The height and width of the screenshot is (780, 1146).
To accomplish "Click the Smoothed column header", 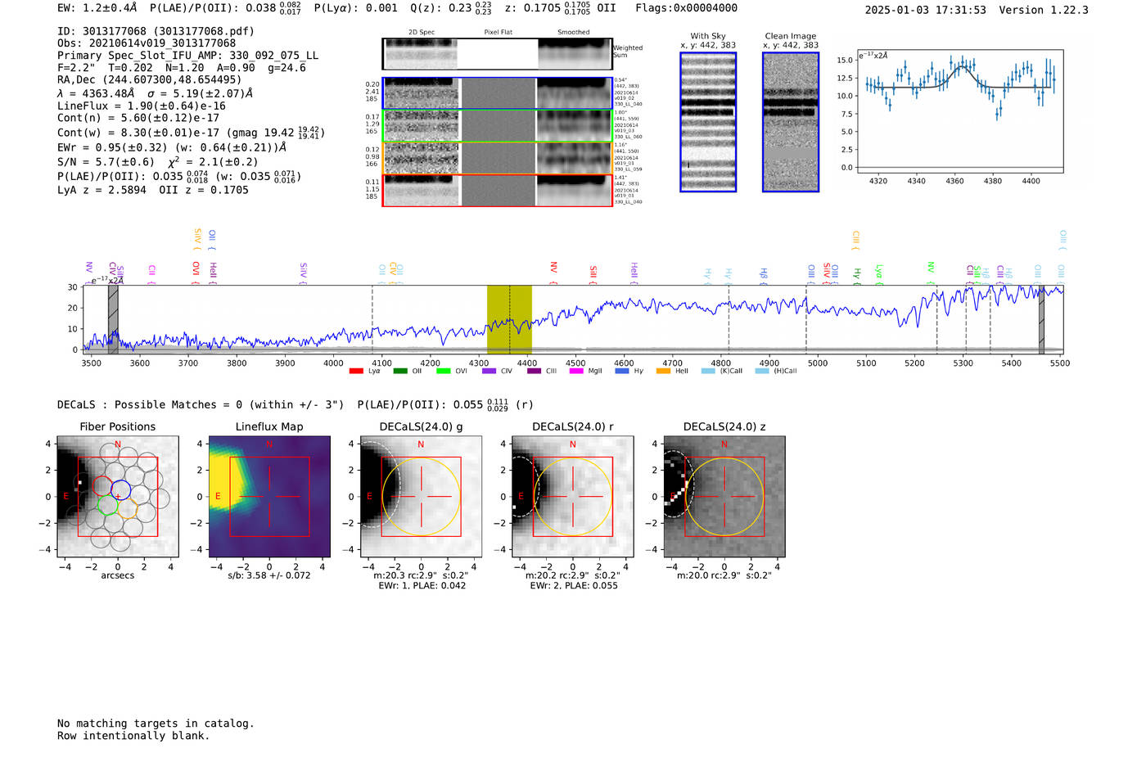I will pyautogui.click(x=574, y=33).
